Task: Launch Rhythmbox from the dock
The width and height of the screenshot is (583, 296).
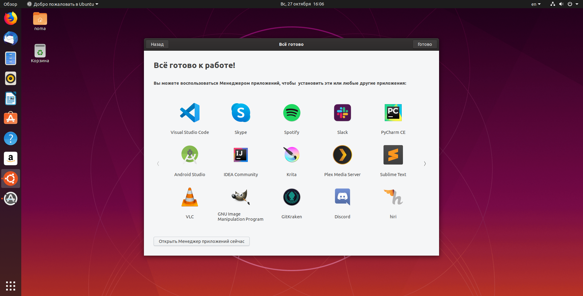Action: point(11,78)
